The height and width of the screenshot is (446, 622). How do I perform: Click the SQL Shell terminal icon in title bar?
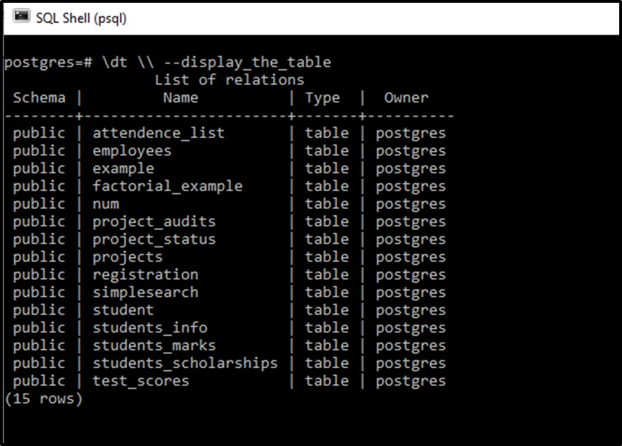pos(22,17)
